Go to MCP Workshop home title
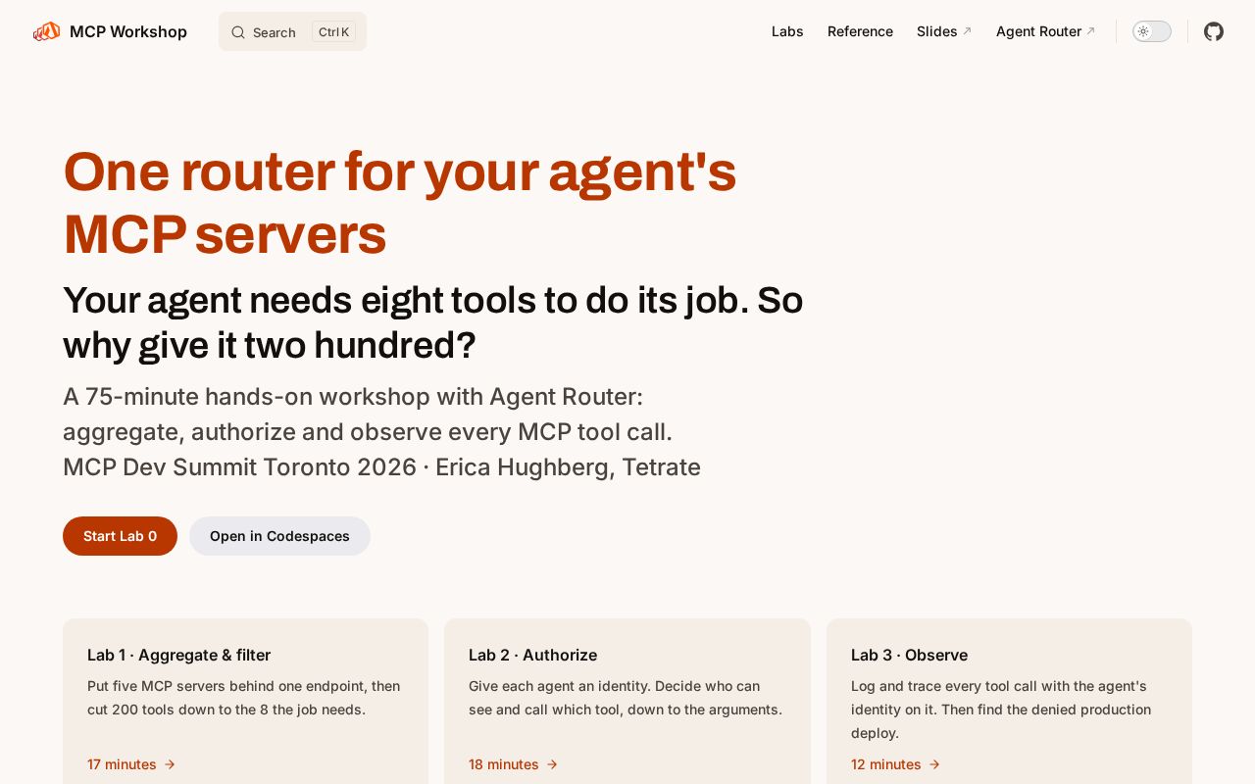1255x784 pixels. point(128,31)
